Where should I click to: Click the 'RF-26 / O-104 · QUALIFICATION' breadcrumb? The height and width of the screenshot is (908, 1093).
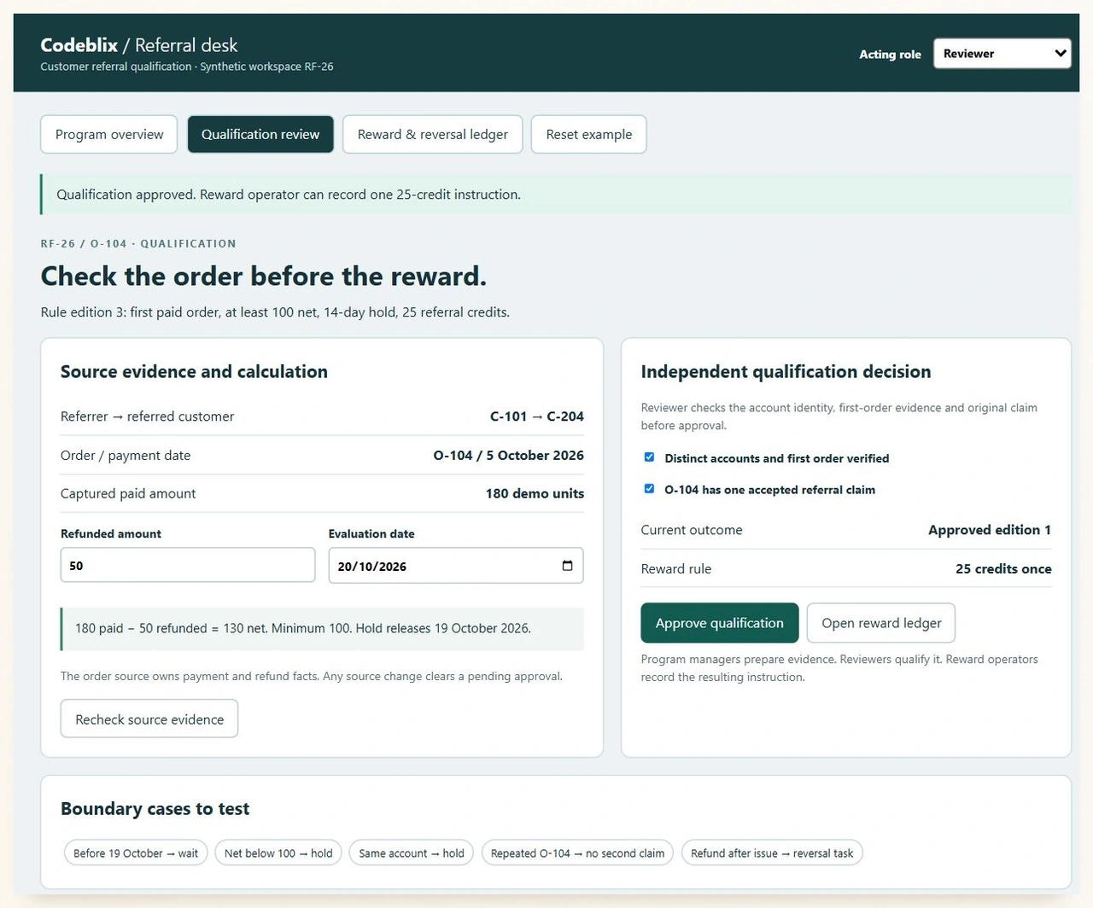pyautogui.click(x=138, y=244)
